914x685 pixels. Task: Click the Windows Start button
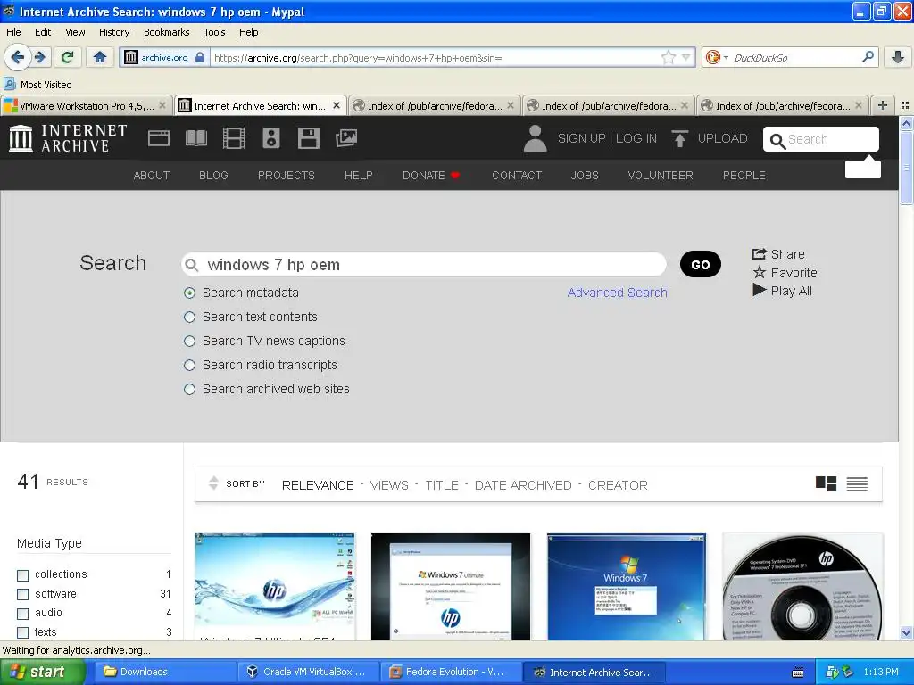coord(43,672)
